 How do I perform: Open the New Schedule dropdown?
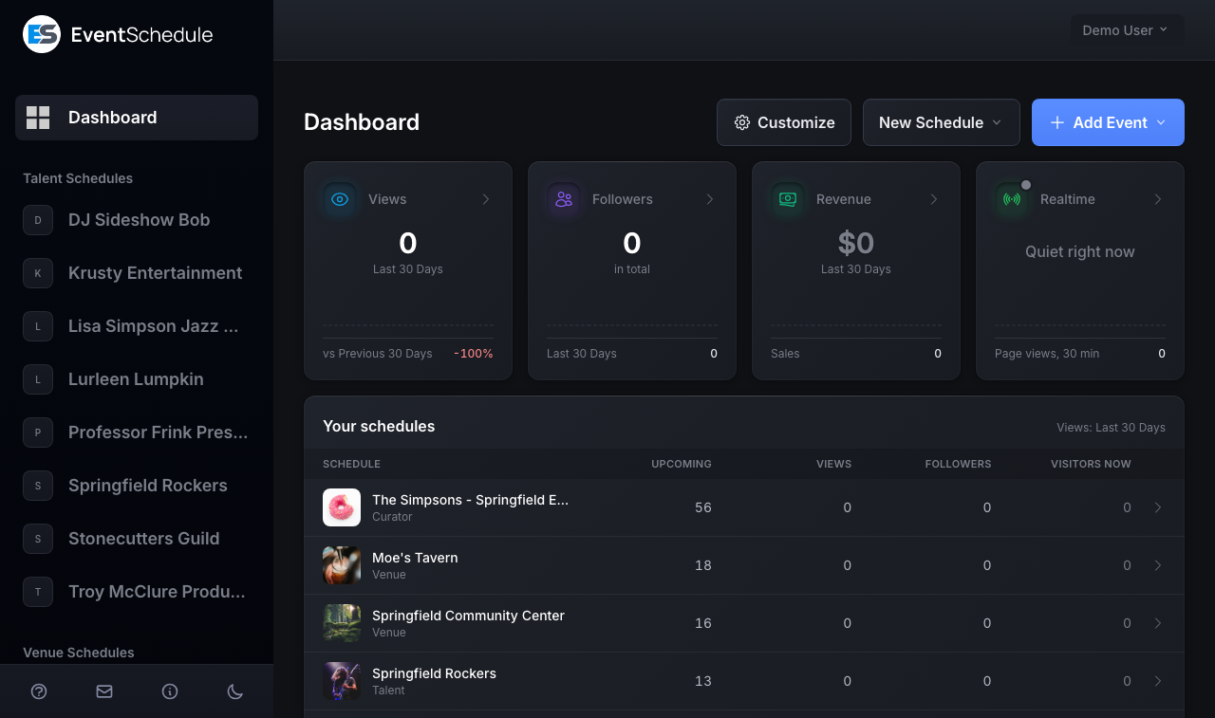point(941,122)
